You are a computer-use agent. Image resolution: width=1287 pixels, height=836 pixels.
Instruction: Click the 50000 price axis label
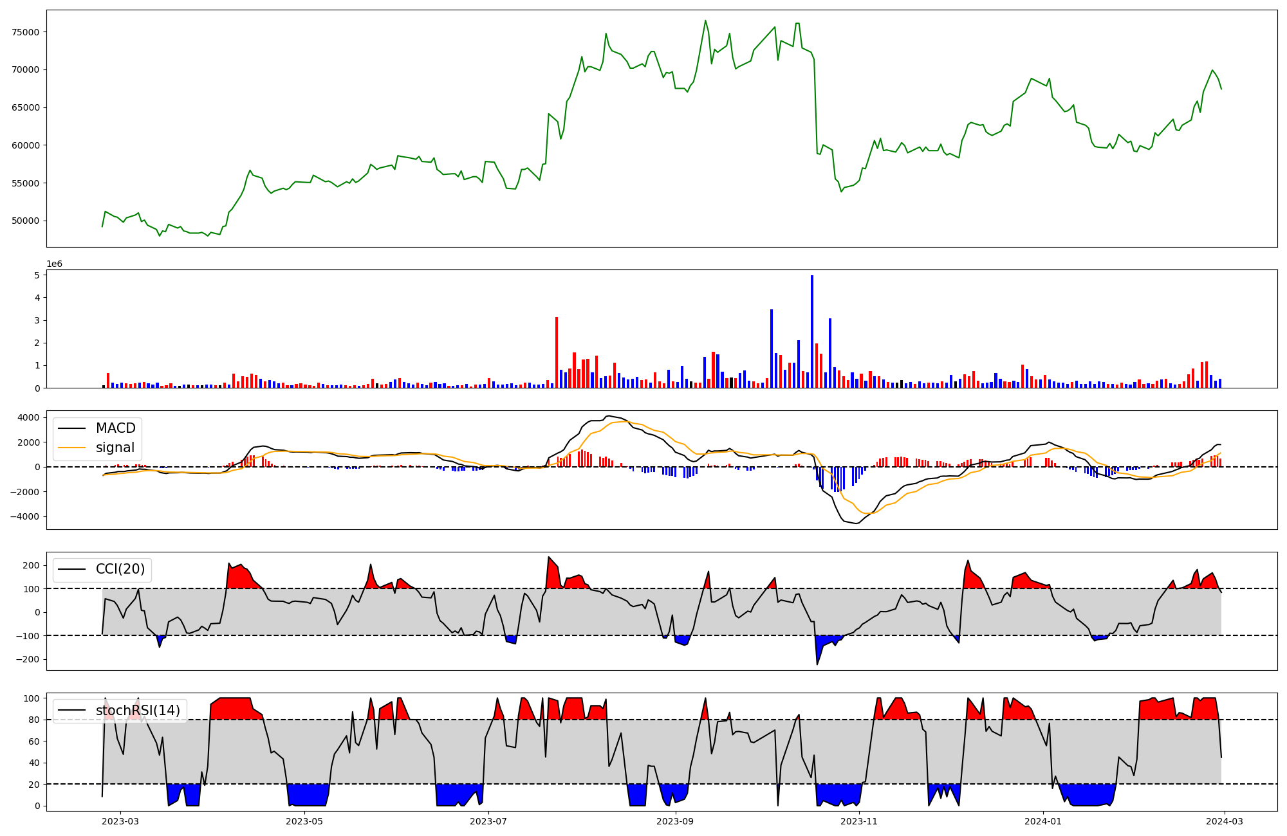tap(26, 221)
